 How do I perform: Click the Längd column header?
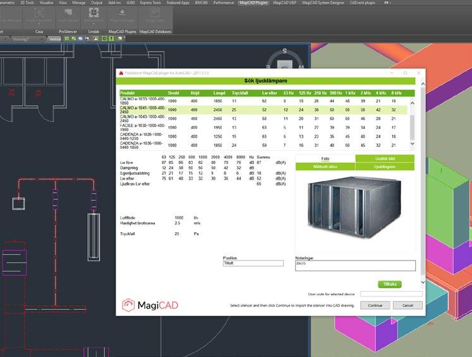pos(219,93)
